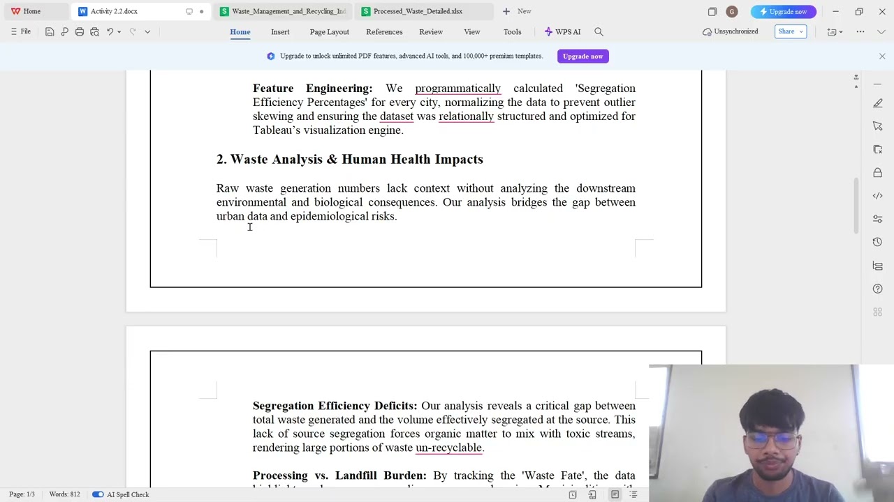This screenshot has width=894, height=502.
Task: Open the help question mark sidebar icon
Action: click(x=878, y=289)
